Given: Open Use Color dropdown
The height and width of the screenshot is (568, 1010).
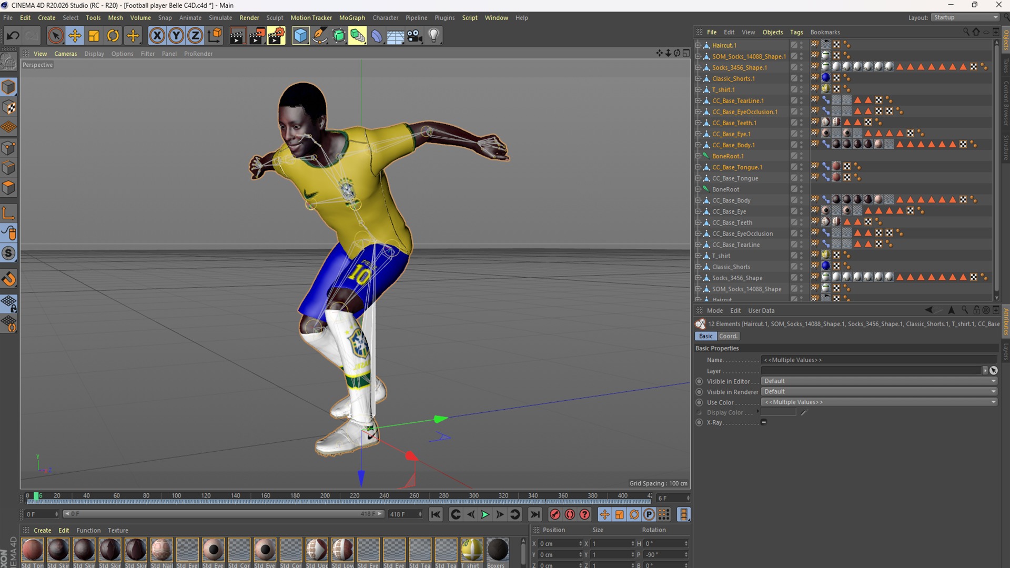Looking at the screenshot, I should 880,402.
